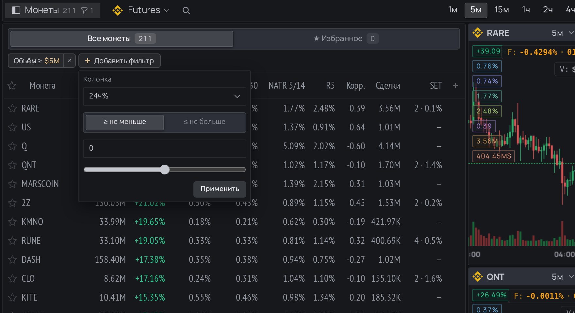Viewport: 575px width, 313px height.
Task: Click the star icon for KMNO
Action: pyautogui.click(x=12, y=222)
